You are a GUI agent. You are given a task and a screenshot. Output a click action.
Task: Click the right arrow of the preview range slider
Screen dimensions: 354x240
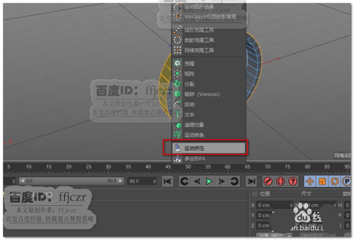(120, 181)
